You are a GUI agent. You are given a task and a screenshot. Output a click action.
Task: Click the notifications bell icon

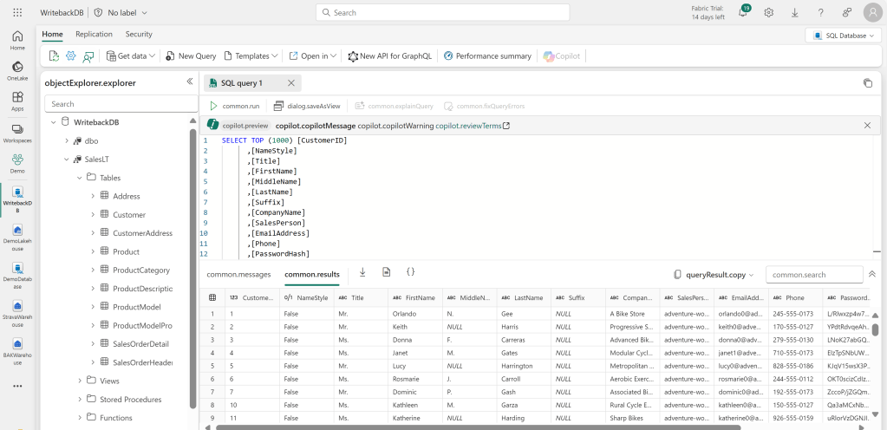743,12
